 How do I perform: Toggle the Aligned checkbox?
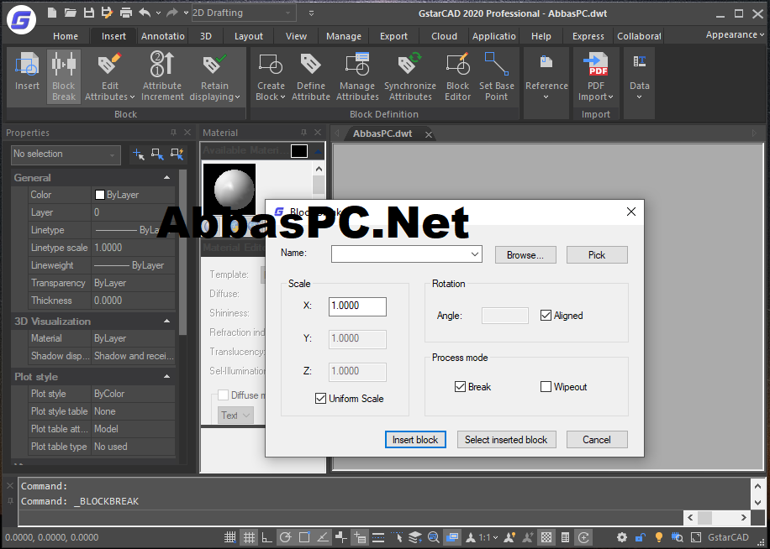(x=546, y=315)
